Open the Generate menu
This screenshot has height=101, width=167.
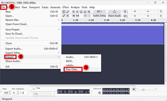[x=55, y=7]
